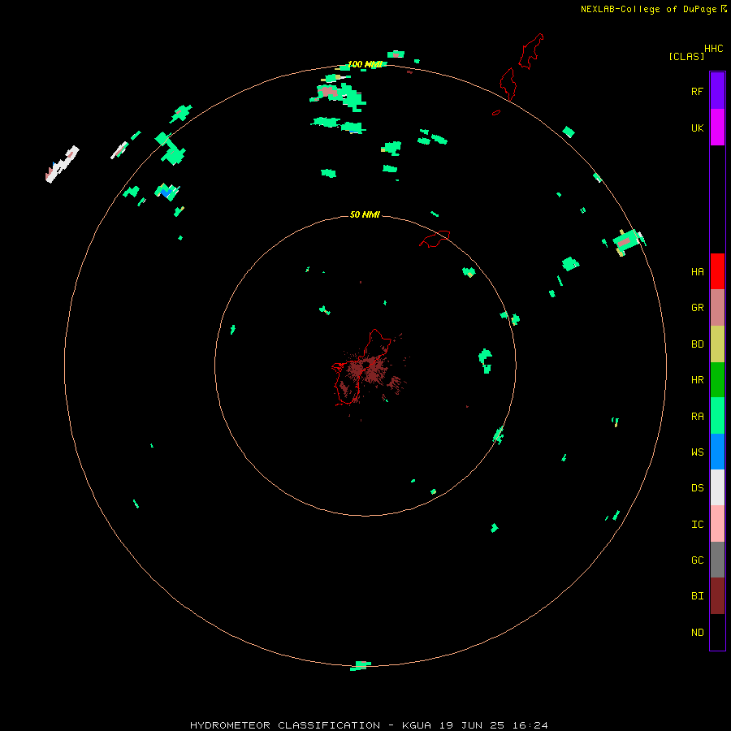The width and height of the screenshot is (731, 731).
Task: Click the GR legend label
Action: tap(697, 308)
